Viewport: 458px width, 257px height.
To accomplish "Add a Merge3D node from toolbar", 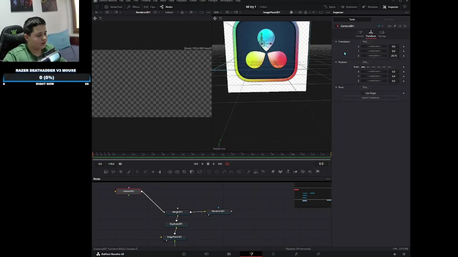I will (x=295, y=172).
